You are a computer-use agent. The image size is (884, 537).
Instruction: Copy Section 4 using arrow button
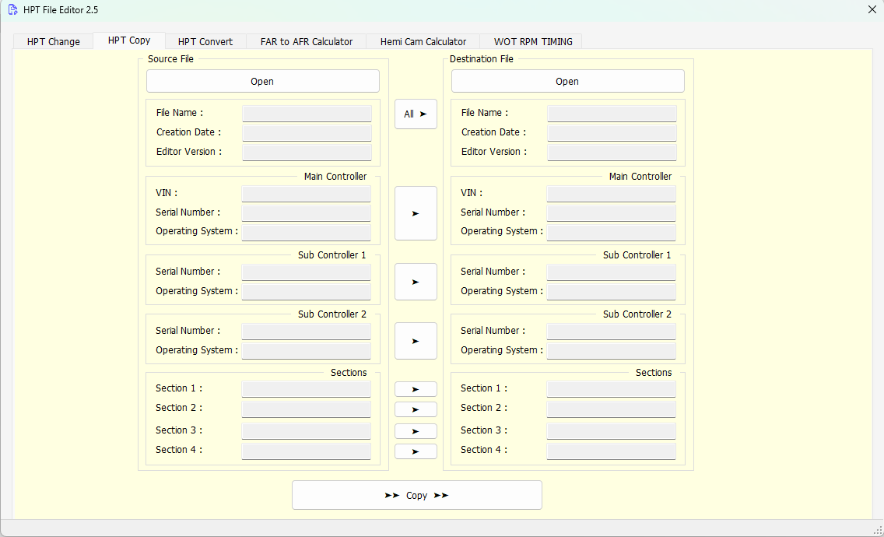point(416,451)
